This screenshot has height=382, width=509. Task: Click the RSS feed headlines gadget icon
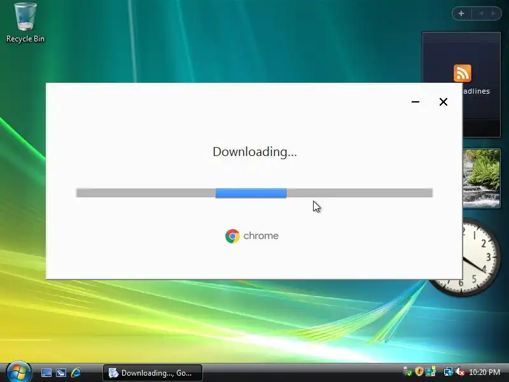point(463,73)
